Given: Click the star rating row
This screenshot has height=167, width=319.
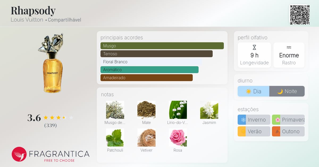Looking at the screenshot, I should pyautogui.click(x=58, y=118).
